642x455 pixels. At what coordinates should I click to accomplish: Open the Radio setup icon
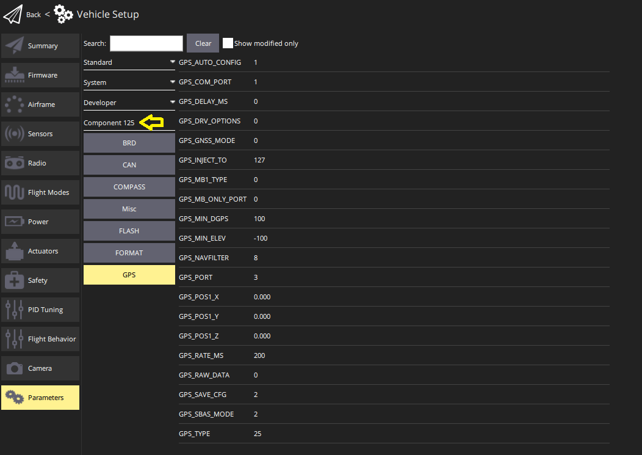click(13, 162)
